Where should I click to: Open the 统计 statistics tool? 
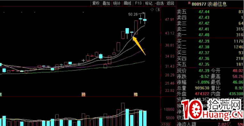(117, 3)
